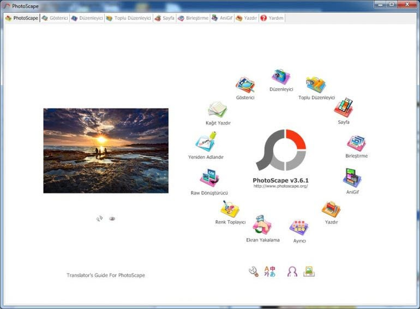The image size is (420, 309).
Task: Click the PhotoScape v3.6.1 version text
Action: [281, 180]
